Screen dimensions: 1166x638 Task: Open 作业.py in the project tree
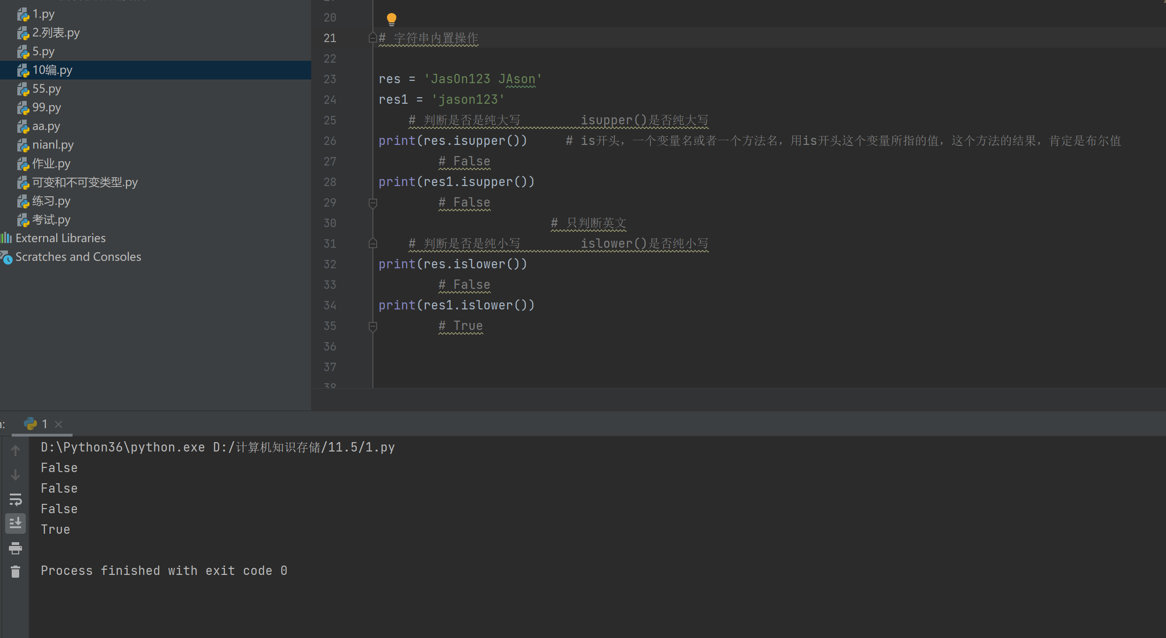click(51, 164)
